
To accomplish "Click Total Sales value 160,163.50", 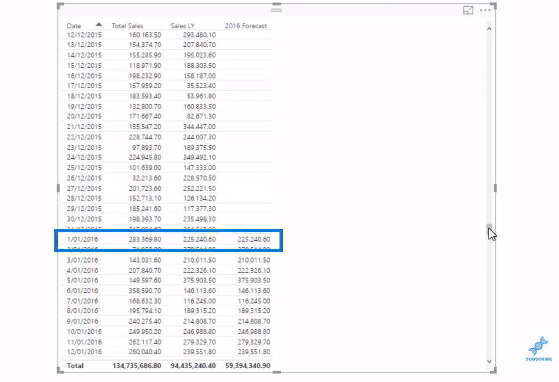I will point(145,35).
